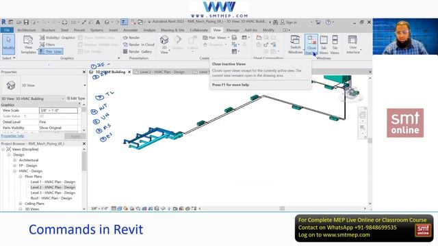Click the Detail Level icon in view control bar

114,208
